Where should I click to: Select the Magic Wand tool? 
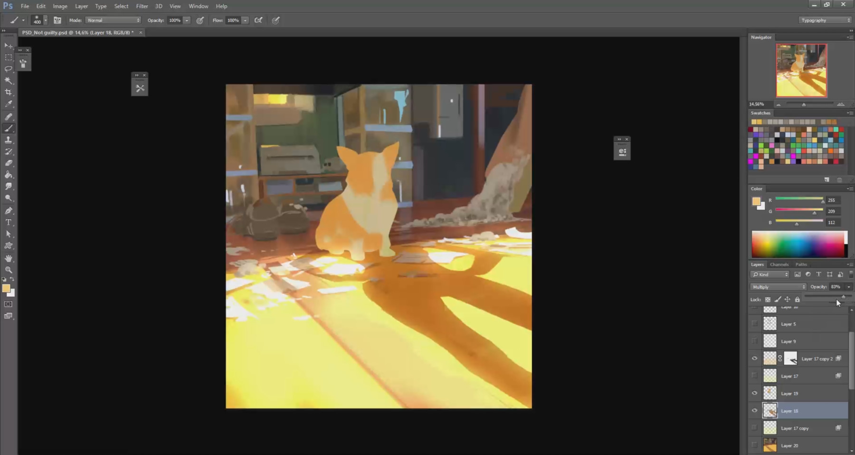coord(9,81)
